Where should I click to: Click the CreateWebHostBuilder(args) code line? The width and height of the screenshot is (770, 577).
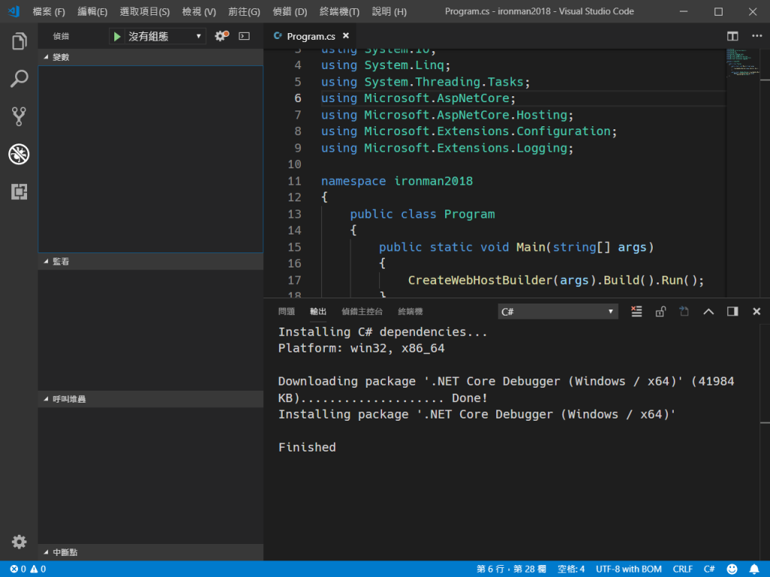(x=556, y=280)
